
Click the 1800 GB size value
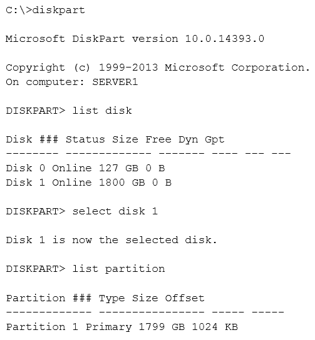pos(122,182)
